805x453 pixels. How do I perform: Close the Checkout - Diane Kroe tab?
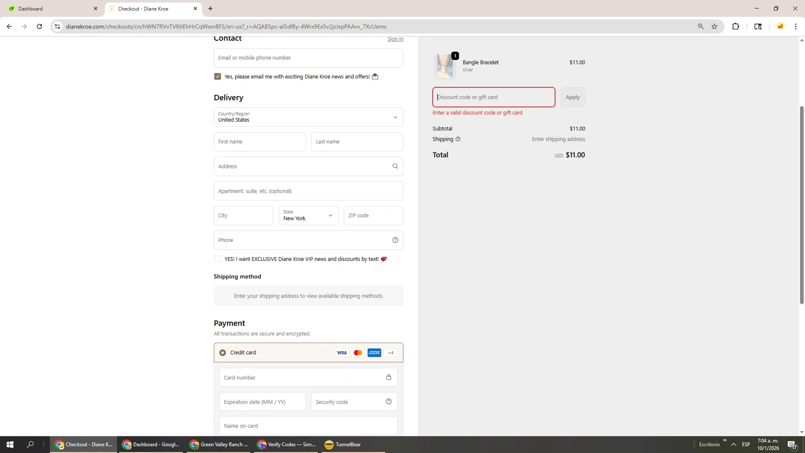pyautogui.click(x=195, y=9)
